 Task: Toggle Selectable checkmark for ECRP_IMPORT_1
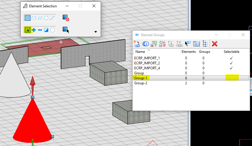click(x=231, y=58)
